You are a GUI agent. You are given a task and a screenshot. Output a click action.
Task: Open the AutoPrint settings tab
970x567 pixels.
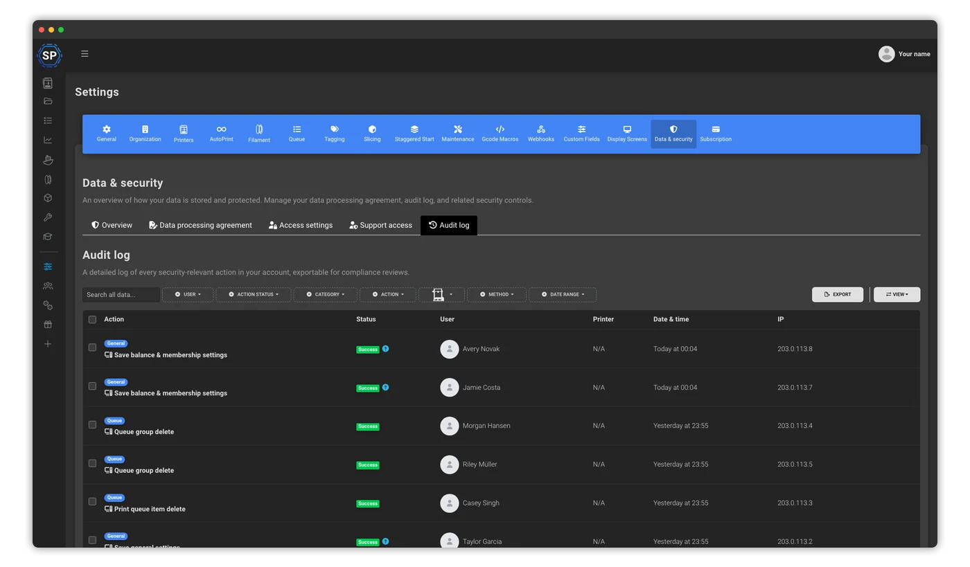click(222, 134)
